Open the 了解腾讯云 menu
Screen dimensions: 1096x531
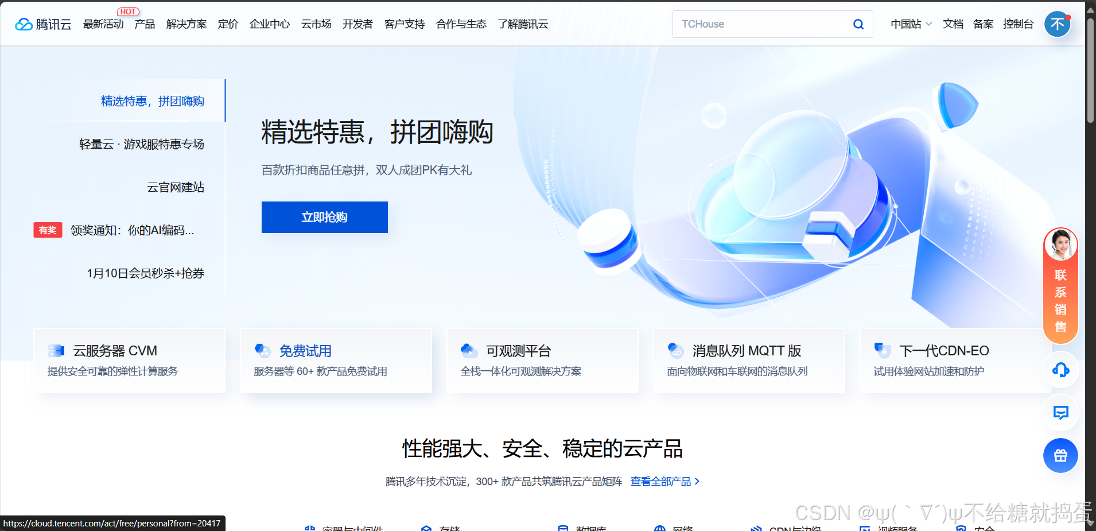click(x=523, y=24)
